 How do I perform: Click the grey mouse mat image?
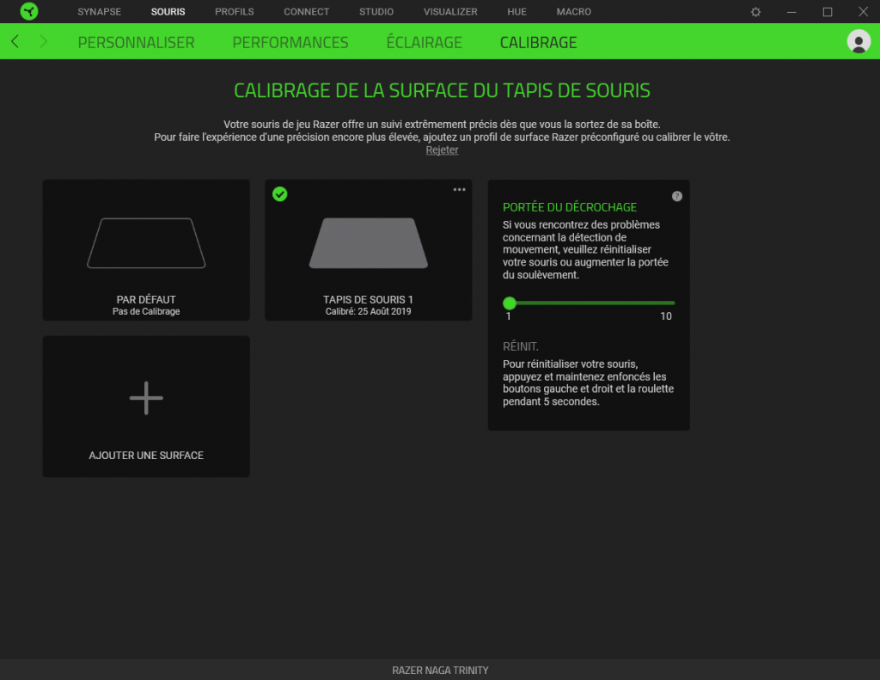(368, 243)
